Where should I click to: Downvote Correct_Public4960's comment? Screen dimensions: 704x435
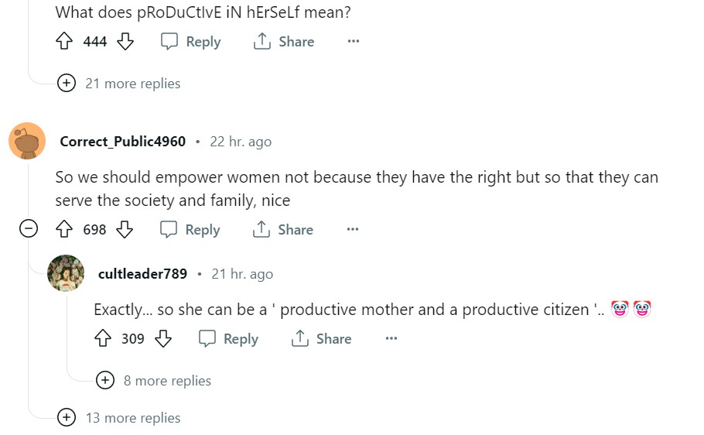click(x=125, y=230)
